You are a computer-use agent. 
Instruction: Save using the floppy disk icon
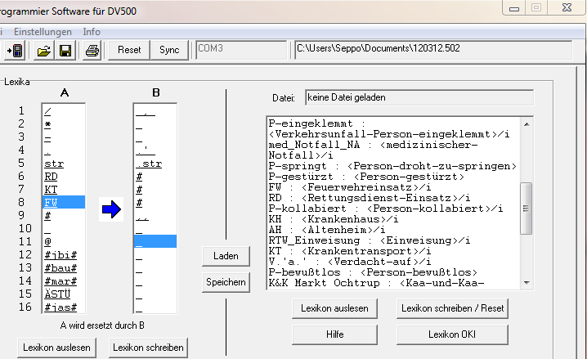click(65, 50)
